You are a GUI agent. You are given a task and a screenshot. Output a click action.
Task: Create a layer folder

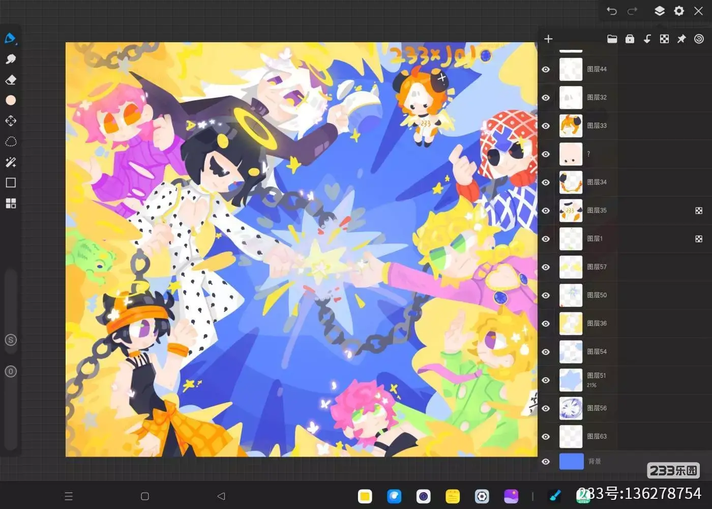pyautogui.click(x=612, y=39)
